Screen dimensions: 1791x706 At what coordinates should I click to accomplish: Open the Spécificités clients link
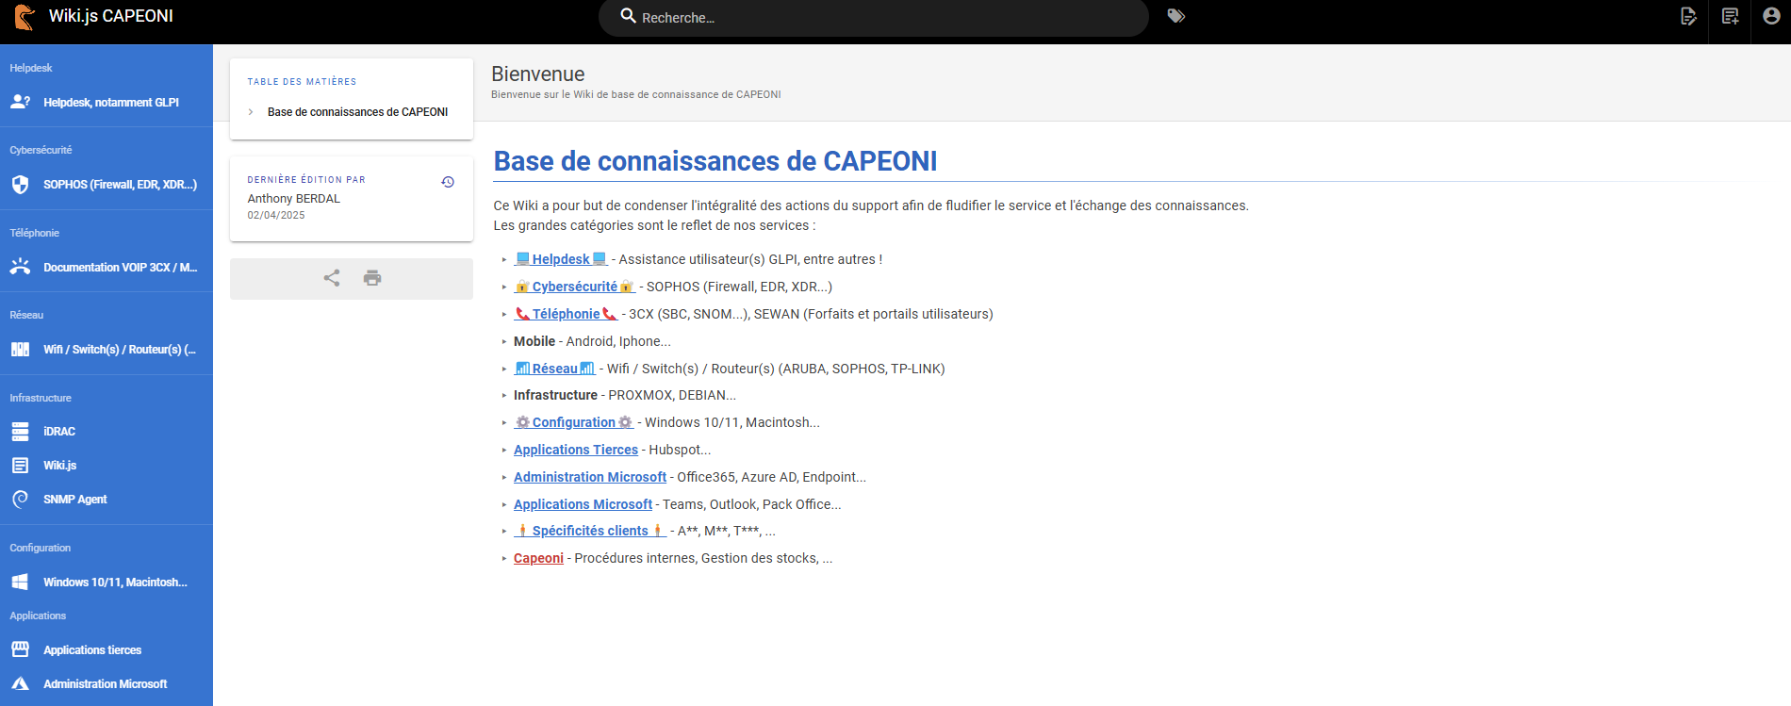pyautogui.click(x=590, y=531)
